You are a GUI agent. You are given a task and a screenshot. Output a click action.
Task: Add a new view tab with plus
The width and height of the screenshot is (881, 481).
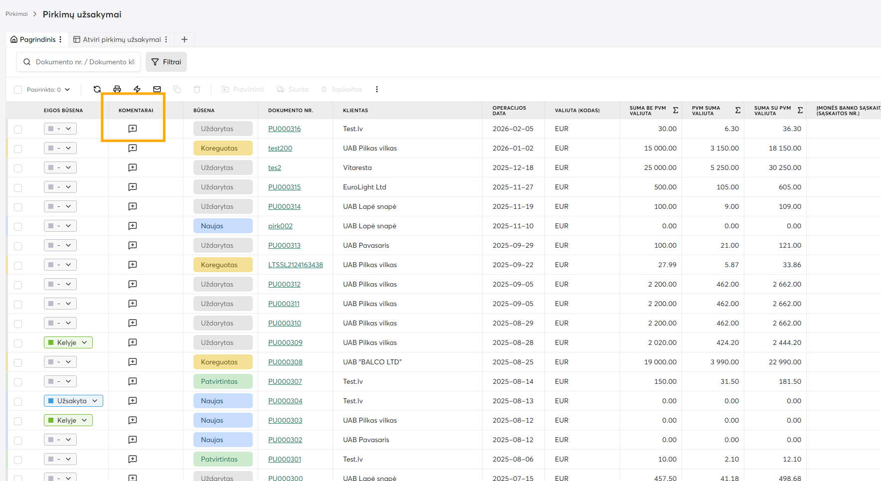tap(184, 39)
